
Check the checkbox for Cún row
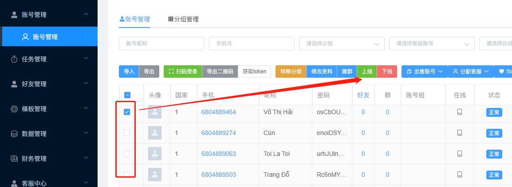[127, 133]
